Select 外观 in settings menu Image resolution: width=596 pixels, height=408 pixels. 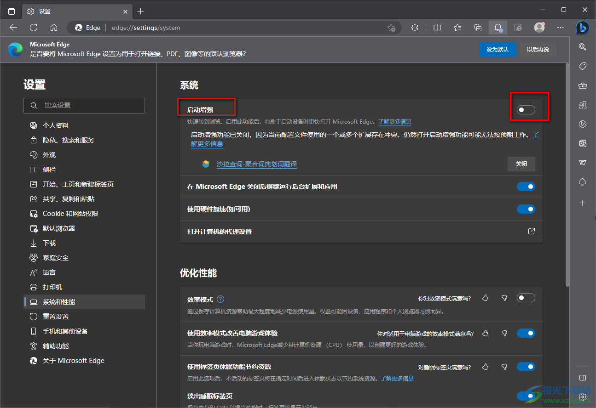(84, 155)
